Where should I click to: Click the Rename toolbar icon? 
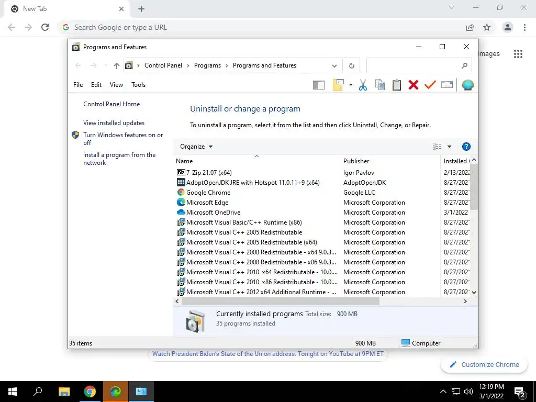(447, 84)
